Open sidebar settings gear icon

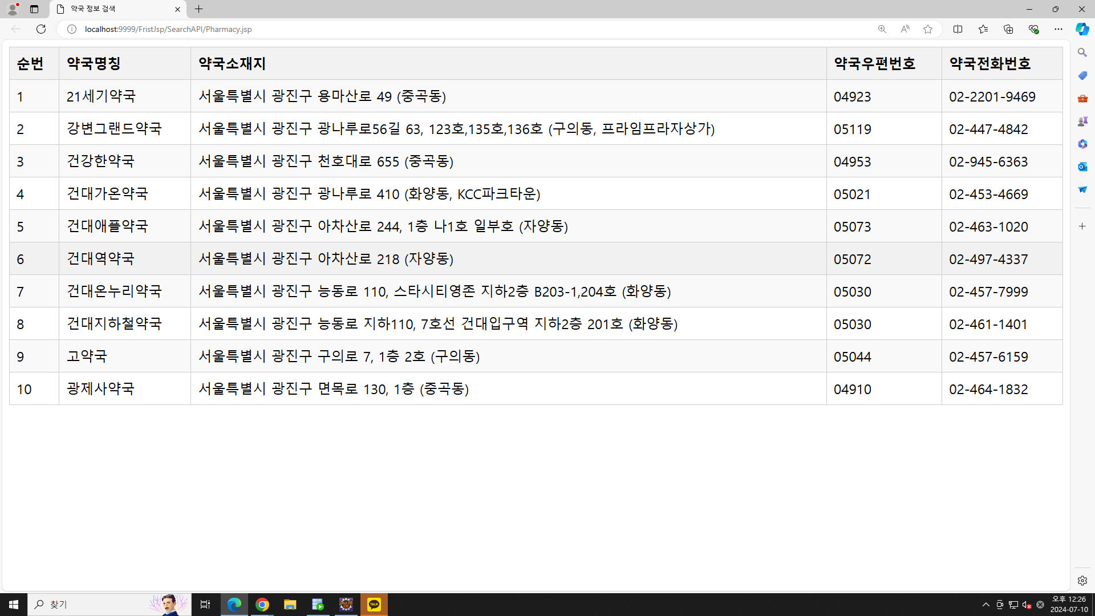[x=1082, y=581]
